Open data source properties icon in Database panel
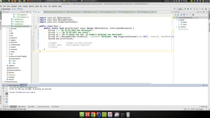The height and width of the screenshot is (118, 210). click(x=184, y=15)
